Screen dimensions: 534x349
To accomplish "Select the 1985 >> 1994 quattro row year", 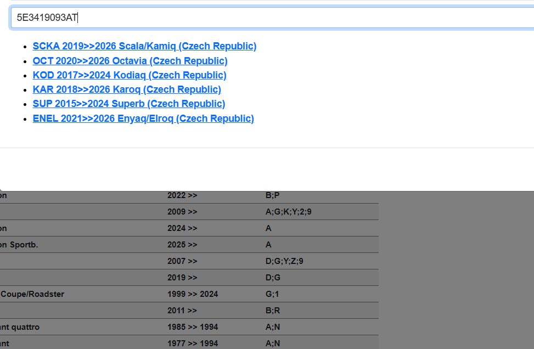I will [193, 327].
